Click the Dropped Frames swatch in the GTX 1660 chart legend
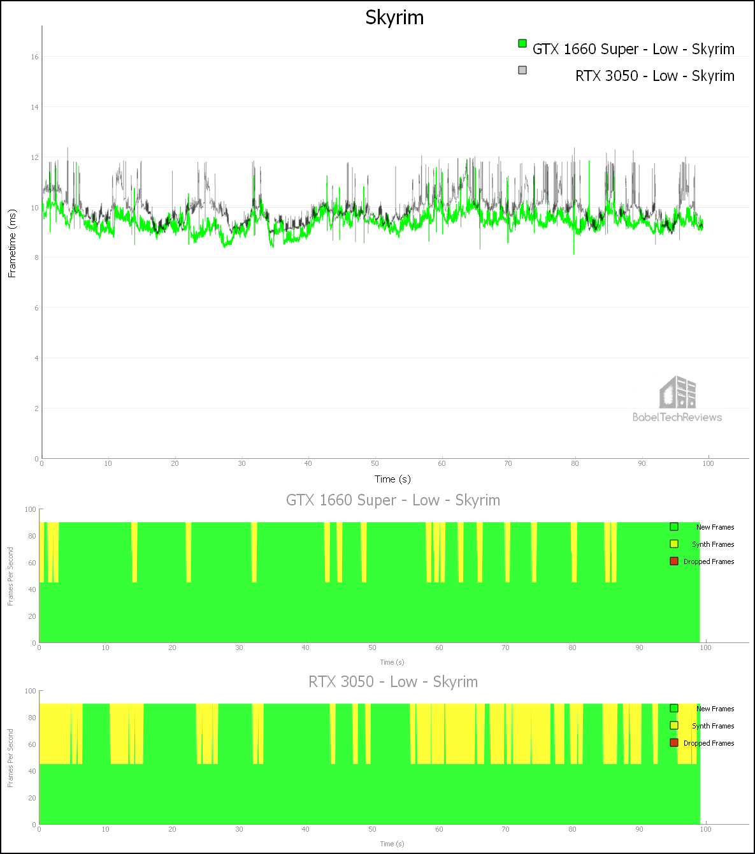This screenshot has height=854, width=755. click(674, 561)
